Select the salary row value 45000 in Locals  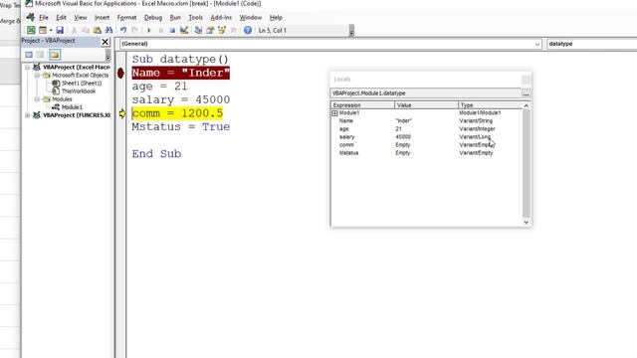pyautogui.click(x=403, y=137)
